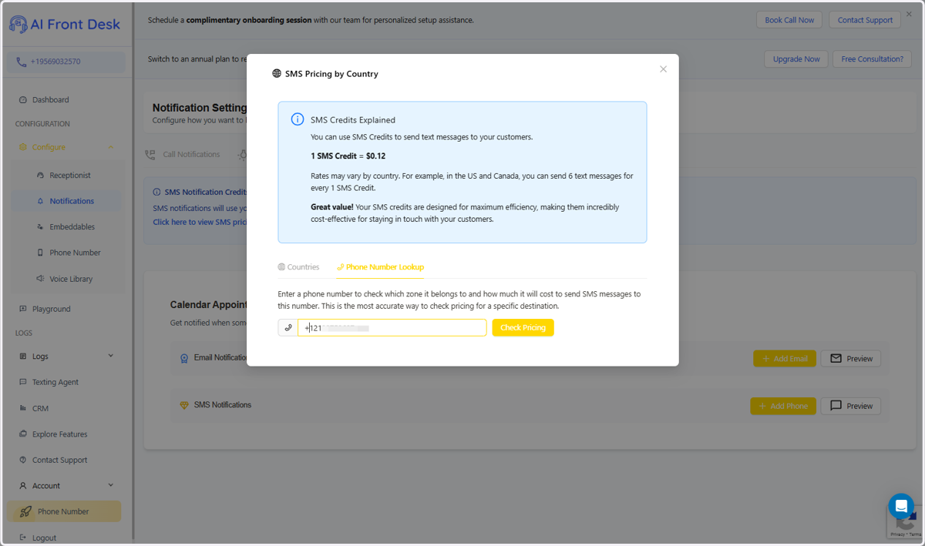925x546 pixels.
Task: Click the Add Email button
Action: pyautogui.click(x=785, y=358)
